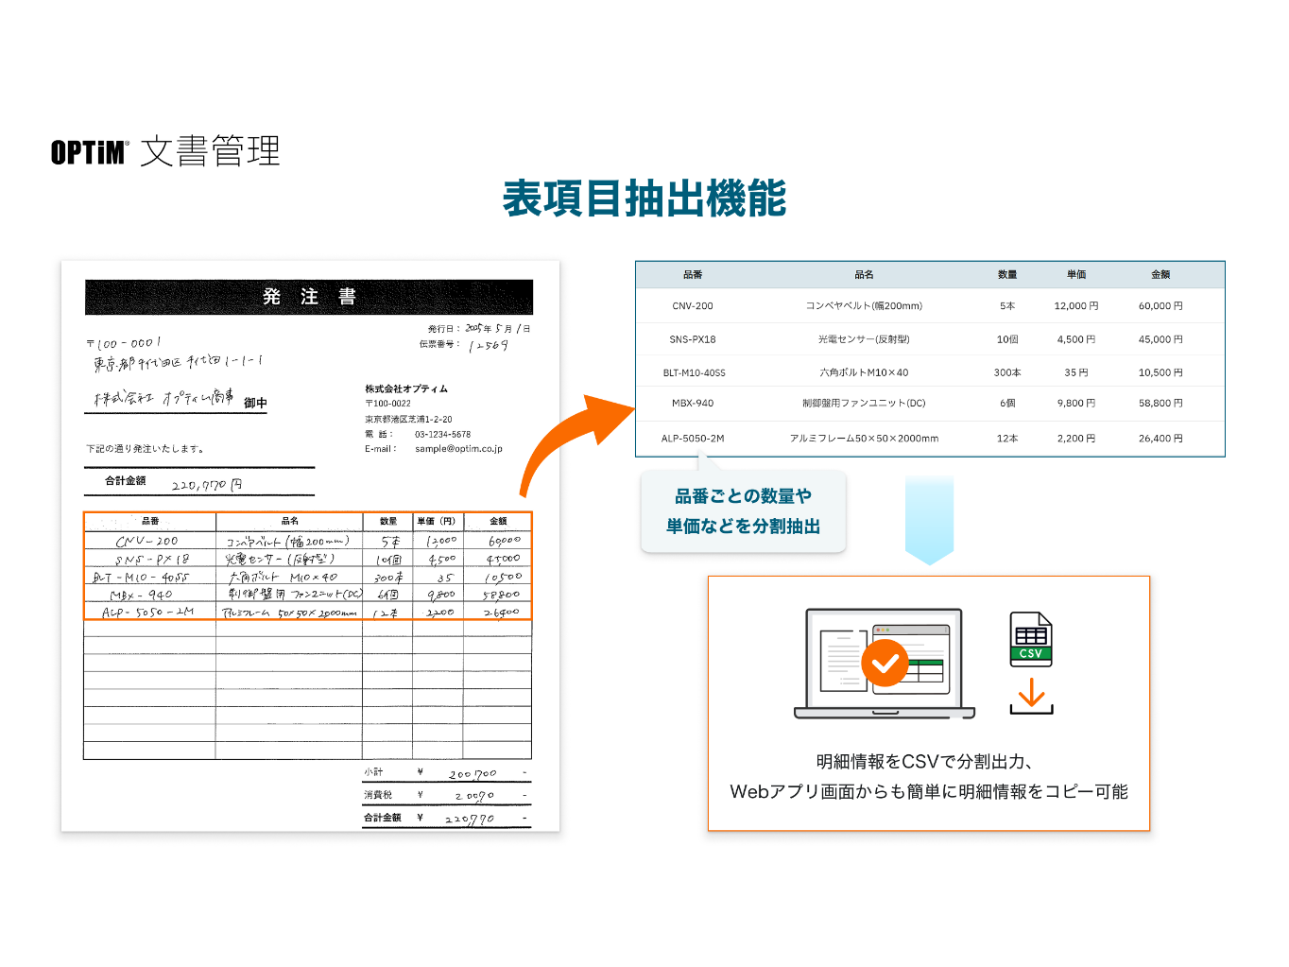Viewport: 1289px width, 967px height.
Task: Click the ALP-5050-2M product code cell
Action: 693,439
